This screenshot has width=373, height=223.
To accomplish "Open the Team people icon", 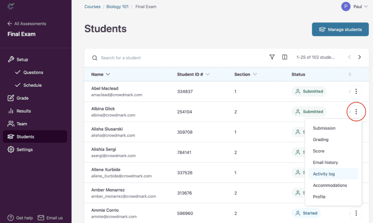I will [x=10, y=123].
